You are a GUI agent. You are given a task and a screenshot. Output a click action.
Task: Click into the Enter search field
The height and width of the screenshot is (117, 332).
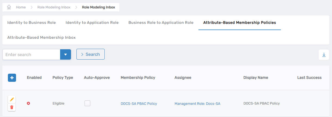pyautogui.click(x=31, y=54)
